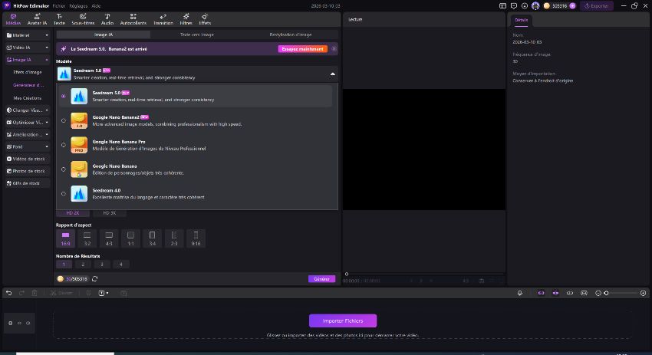652x355 pixels.
Task: Select the Seedream 5.0 radio option
Action: [63, 96]
